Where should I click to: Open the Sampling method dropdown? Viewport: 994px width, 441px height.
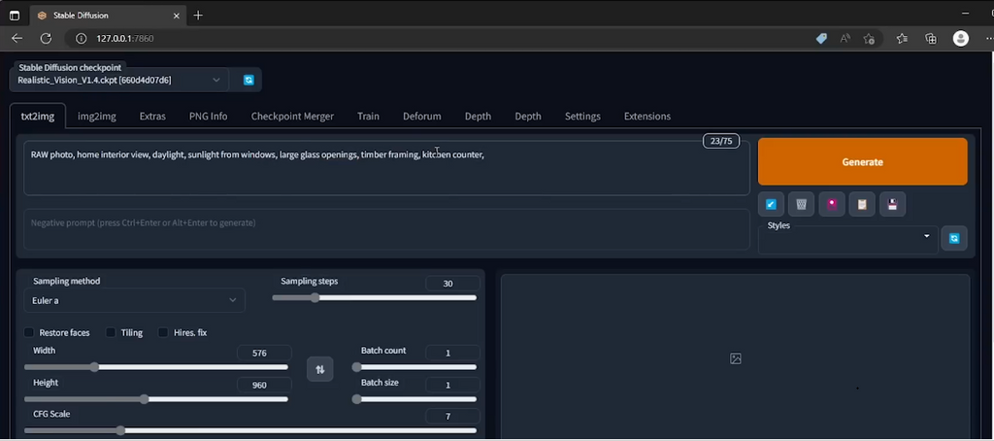tap(134, 300)
